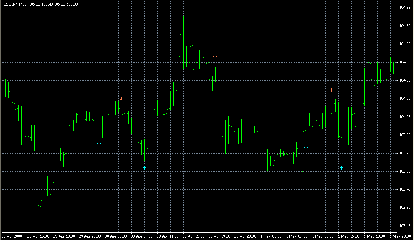Click the cyan buy arrow near 1 May 07:30

306,148
